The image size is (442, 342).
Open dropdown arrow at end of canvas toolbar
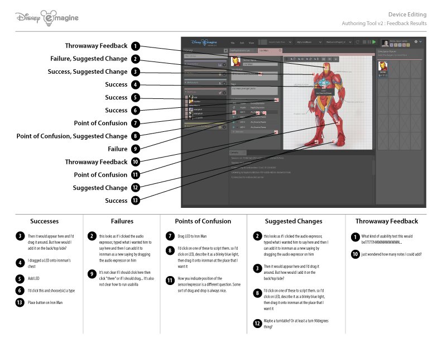click(x=336, y=59)
